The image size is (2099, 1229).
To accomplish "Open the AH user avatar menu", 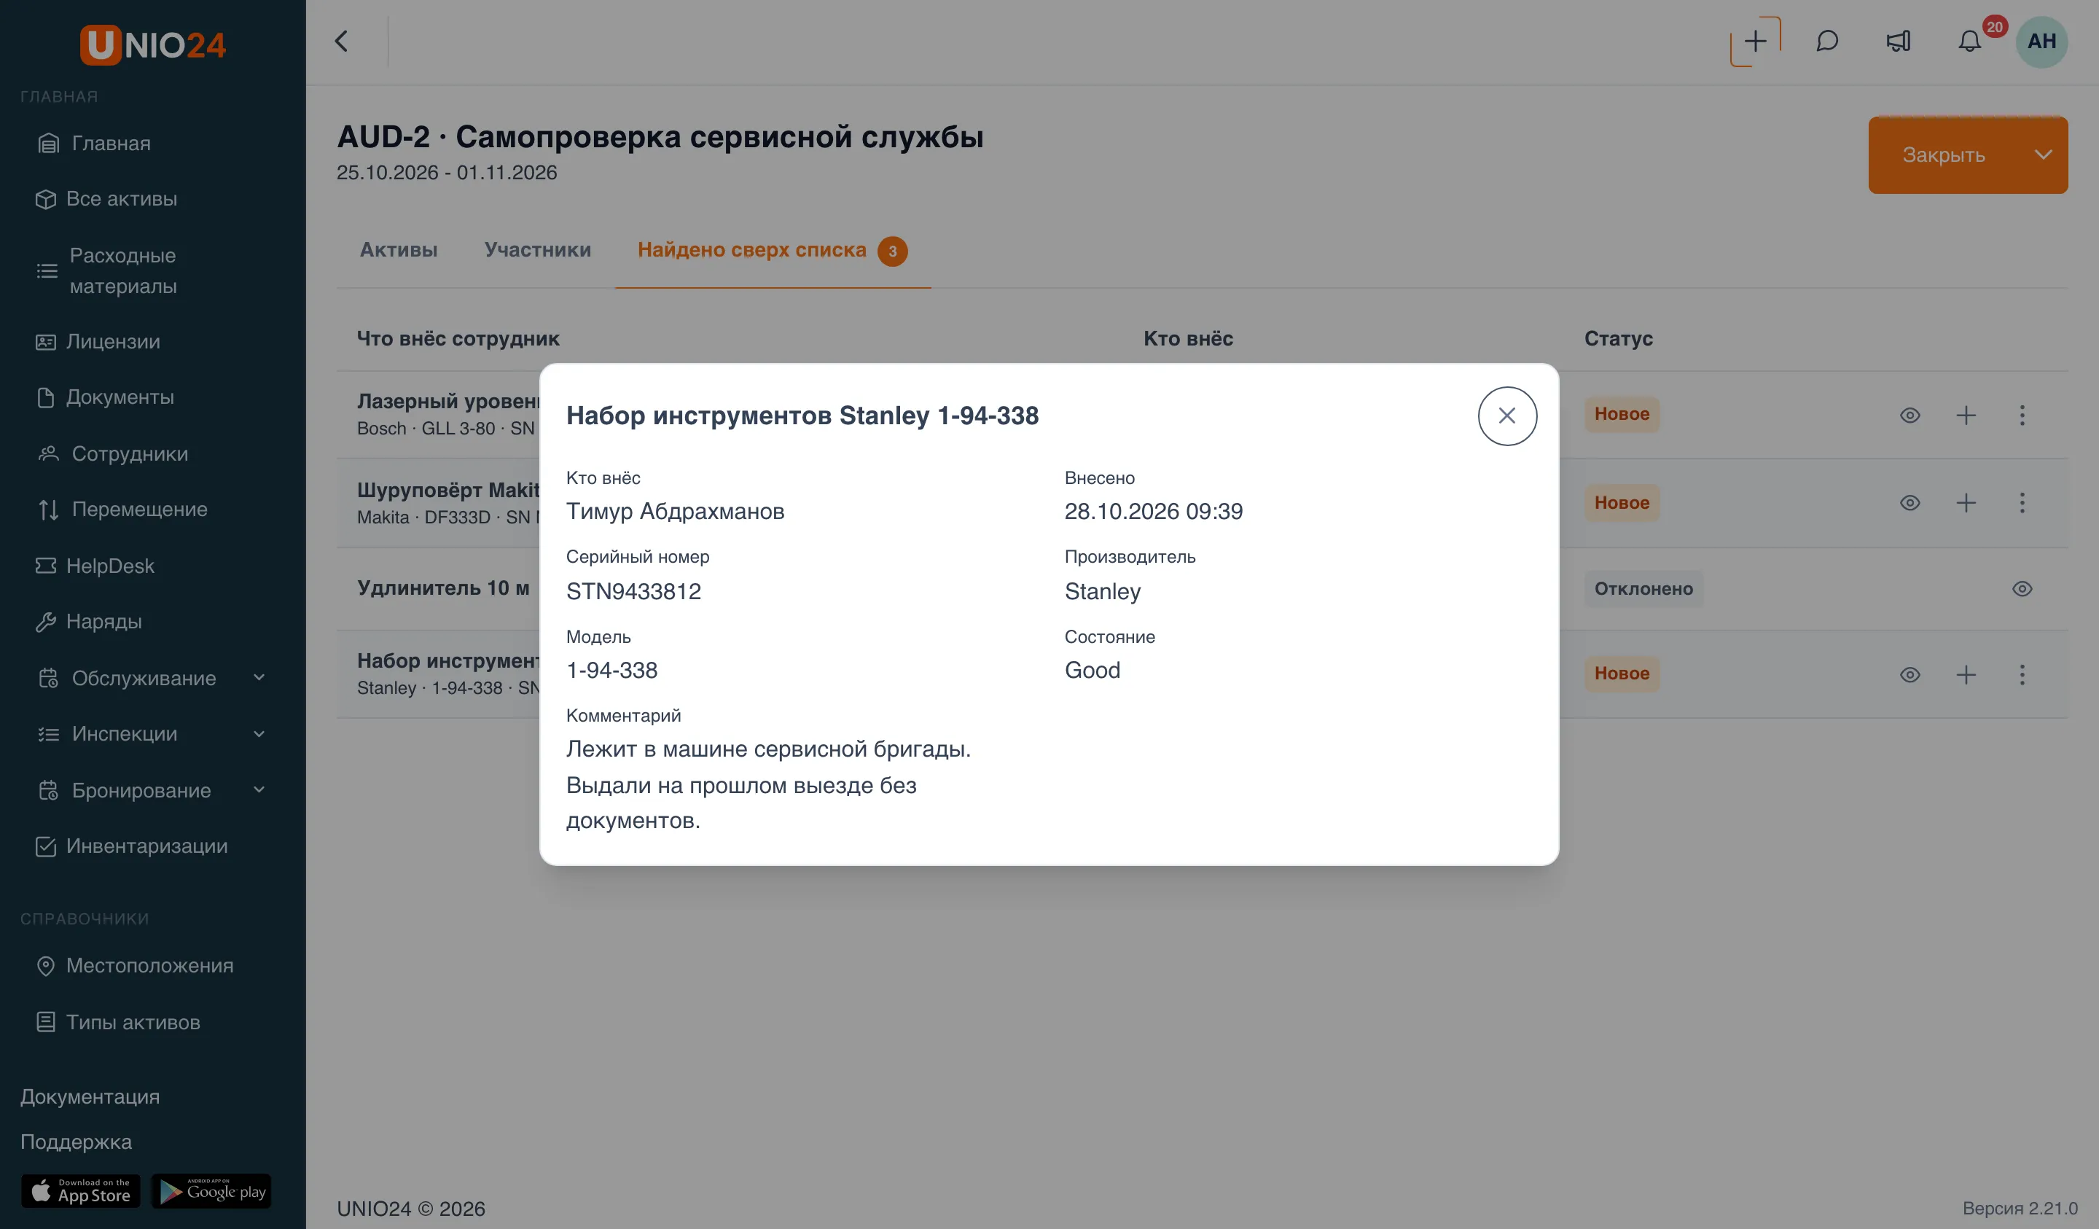I will pyautogui.click(x=2041, y=41).
